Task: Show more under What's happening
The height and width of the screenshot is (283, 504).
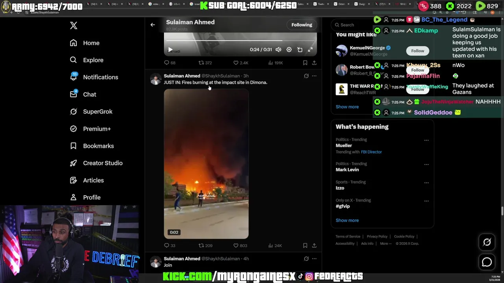Action: pyautogui.click(x=347, y=221)
